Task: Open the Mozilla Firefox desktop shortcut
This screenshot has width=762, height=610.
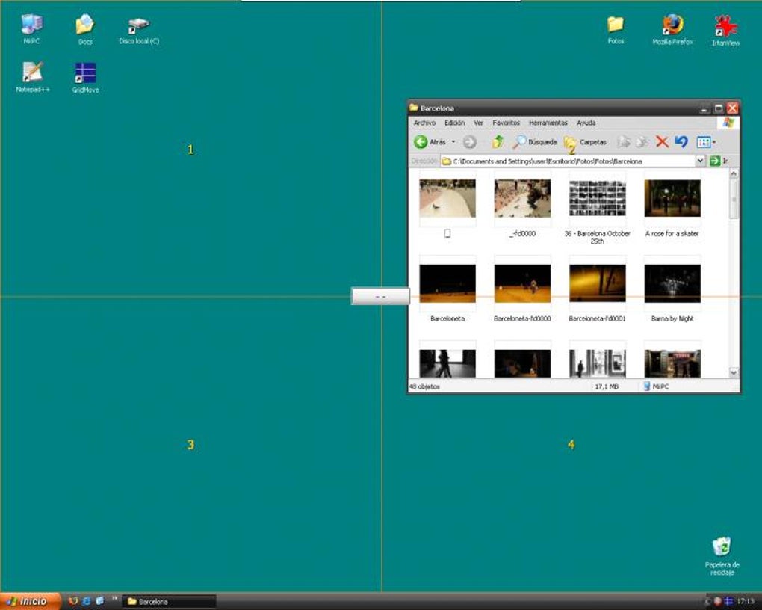Action: [x=672, y=30]
